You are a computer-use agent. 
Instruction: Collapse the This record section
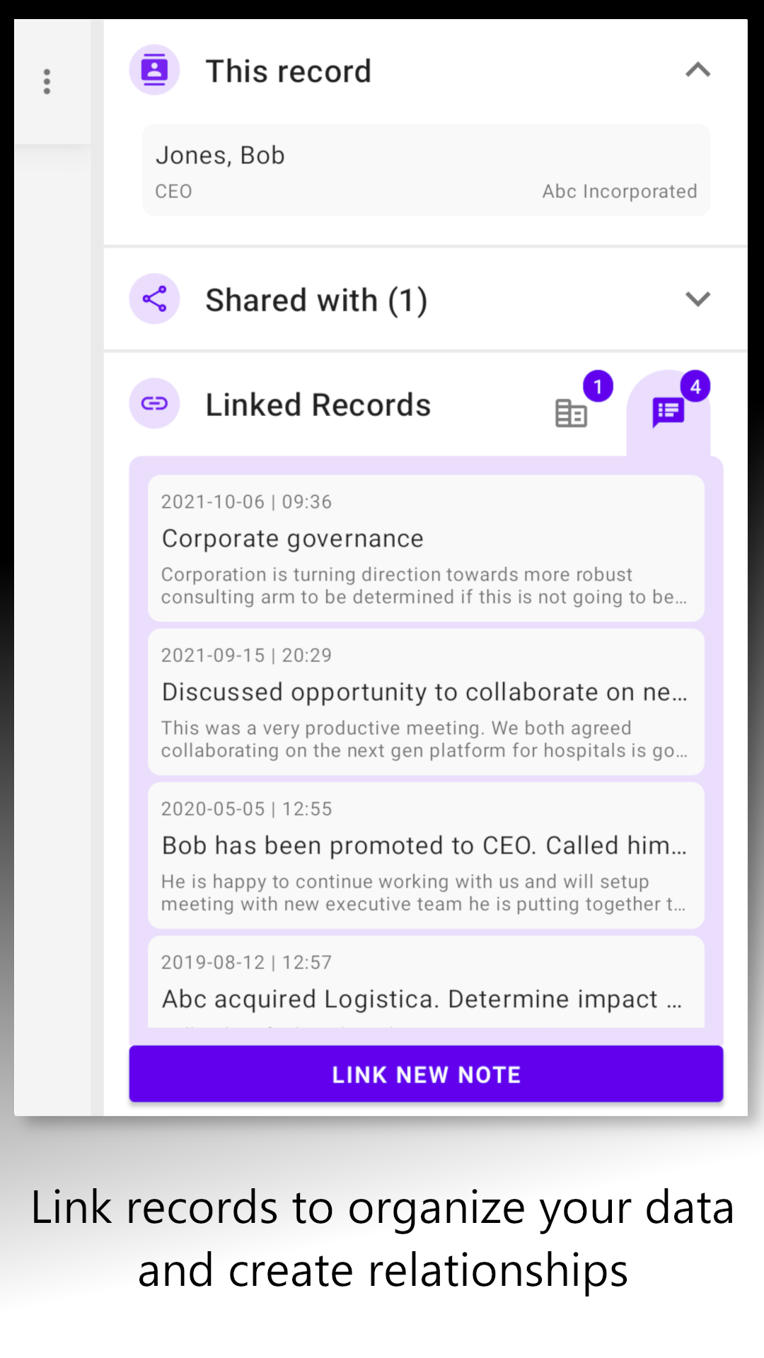(x=698, y=70)
